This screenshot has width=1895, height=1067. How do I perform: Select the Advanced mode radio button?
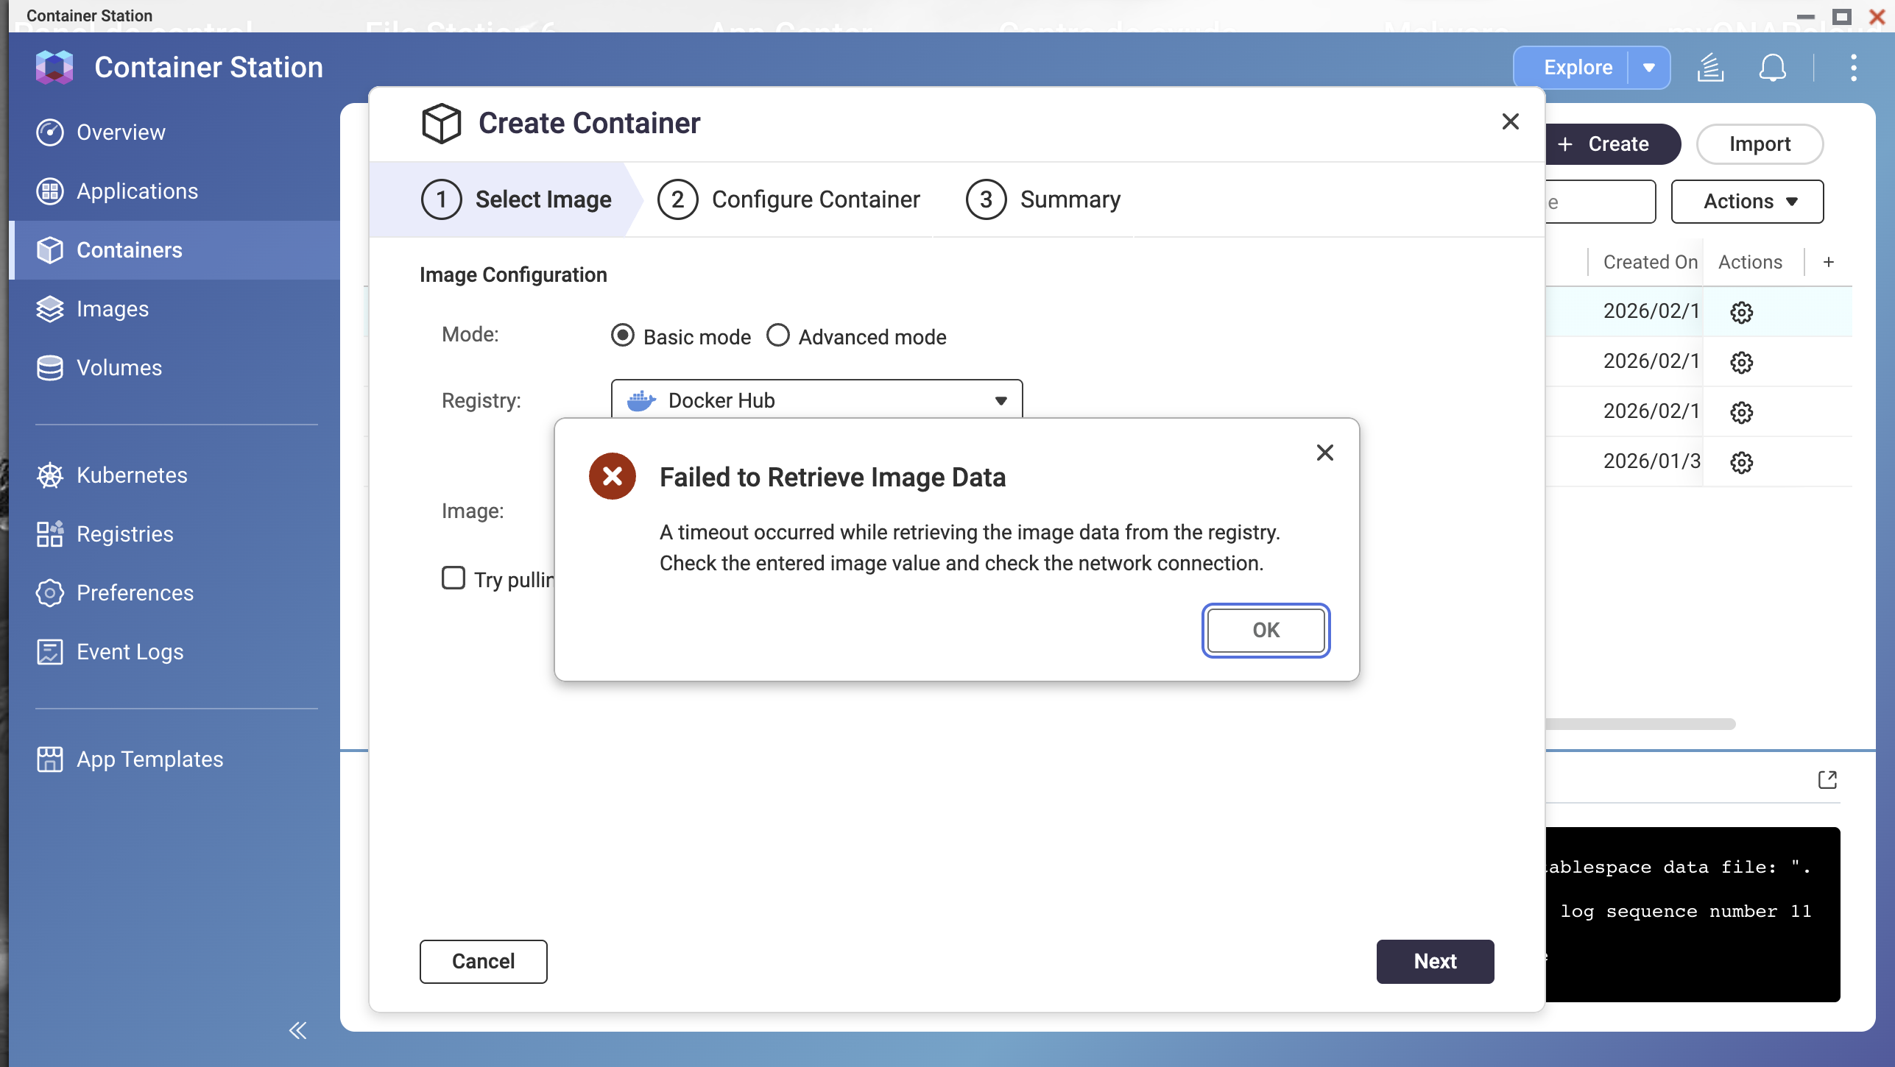pos(778,336)
